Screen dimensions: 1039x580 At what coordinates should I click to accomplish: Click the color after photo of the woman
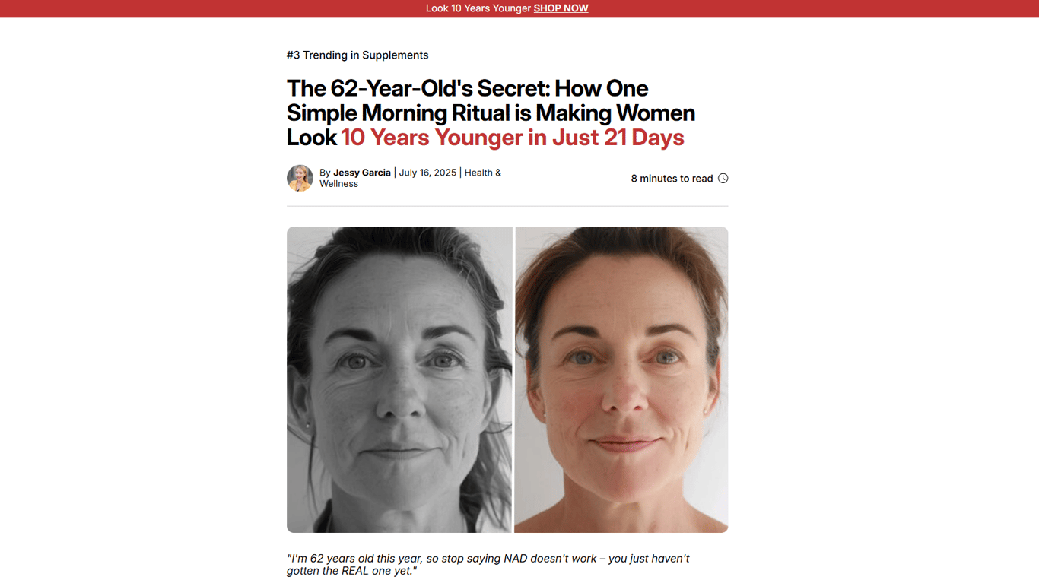pos(621,379)
